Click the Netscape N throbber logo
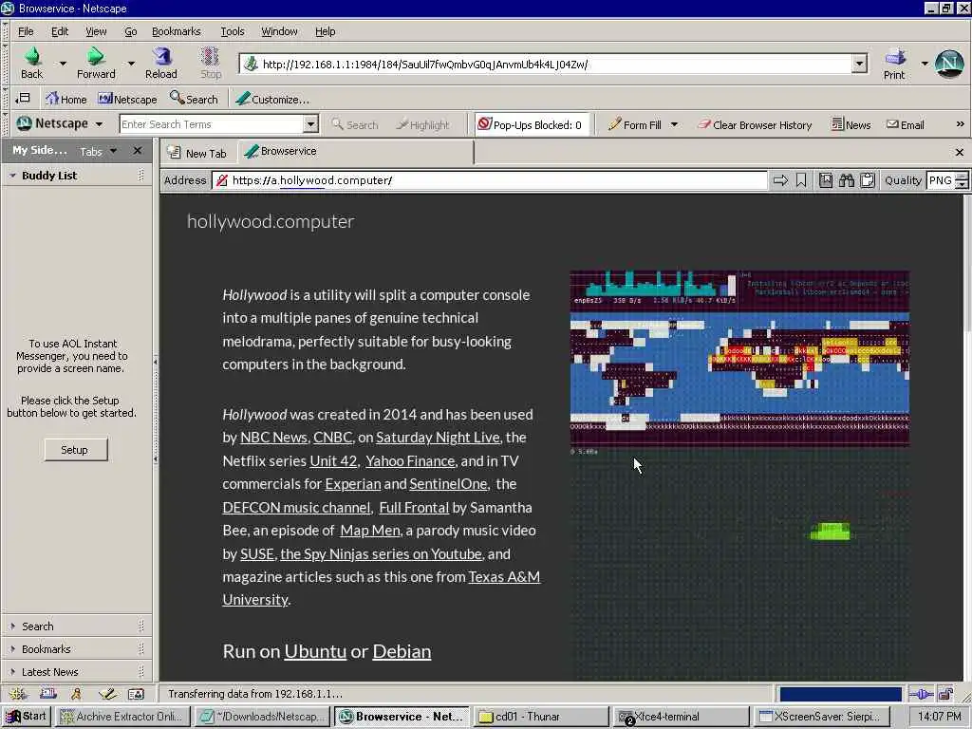972x729 pixels. tap(948, 64)
